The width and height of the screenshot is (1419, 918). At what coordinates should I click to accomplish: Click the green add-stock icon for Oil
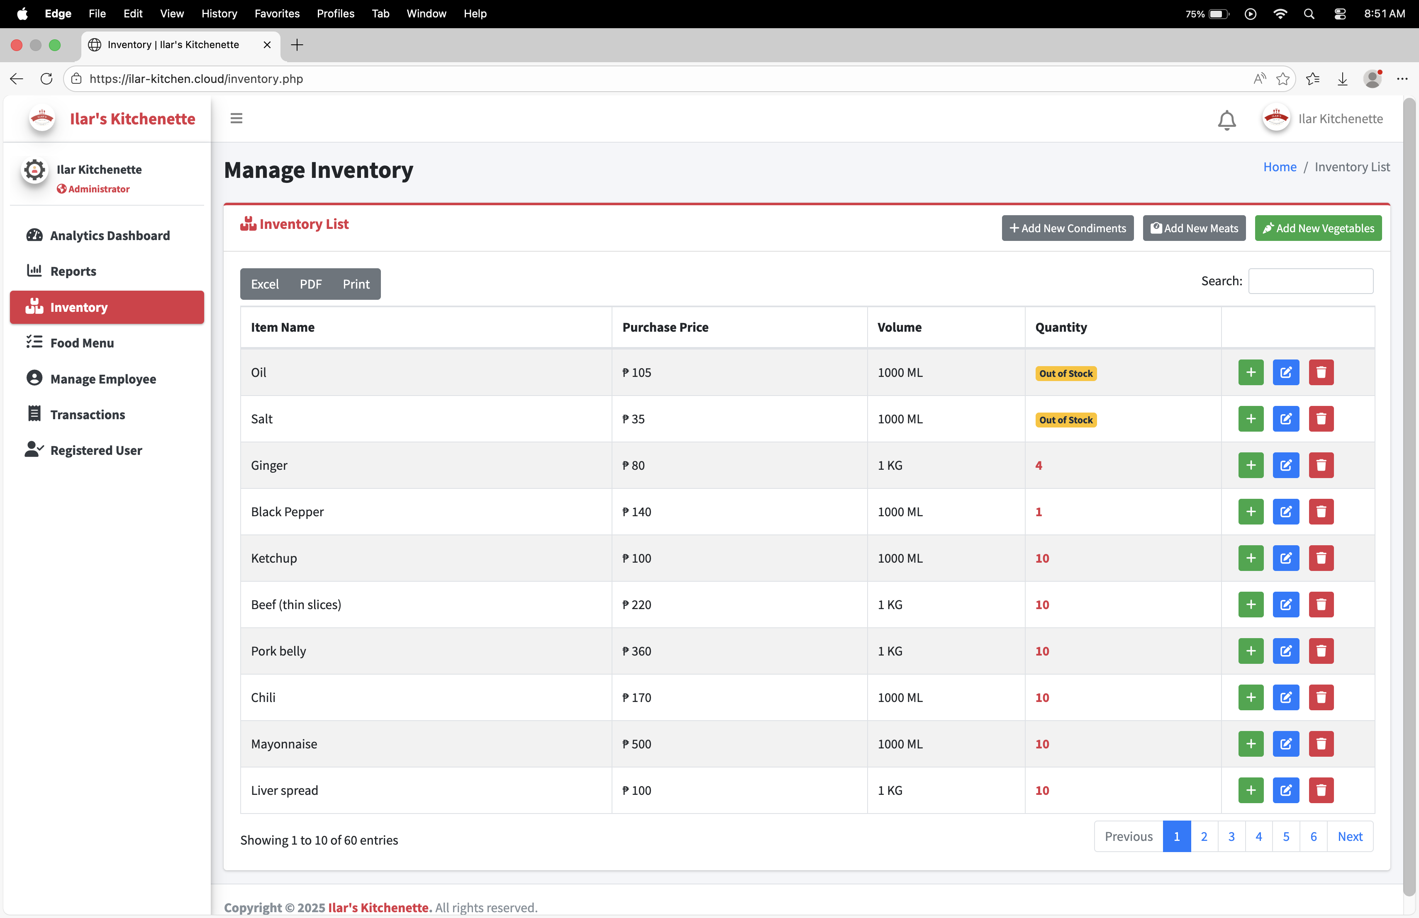click(x=1250, y=372)
